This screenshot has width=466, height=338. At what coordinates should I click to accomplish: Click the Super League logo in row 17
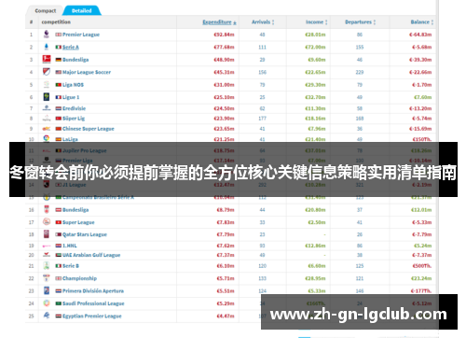[x=47, y=222]
